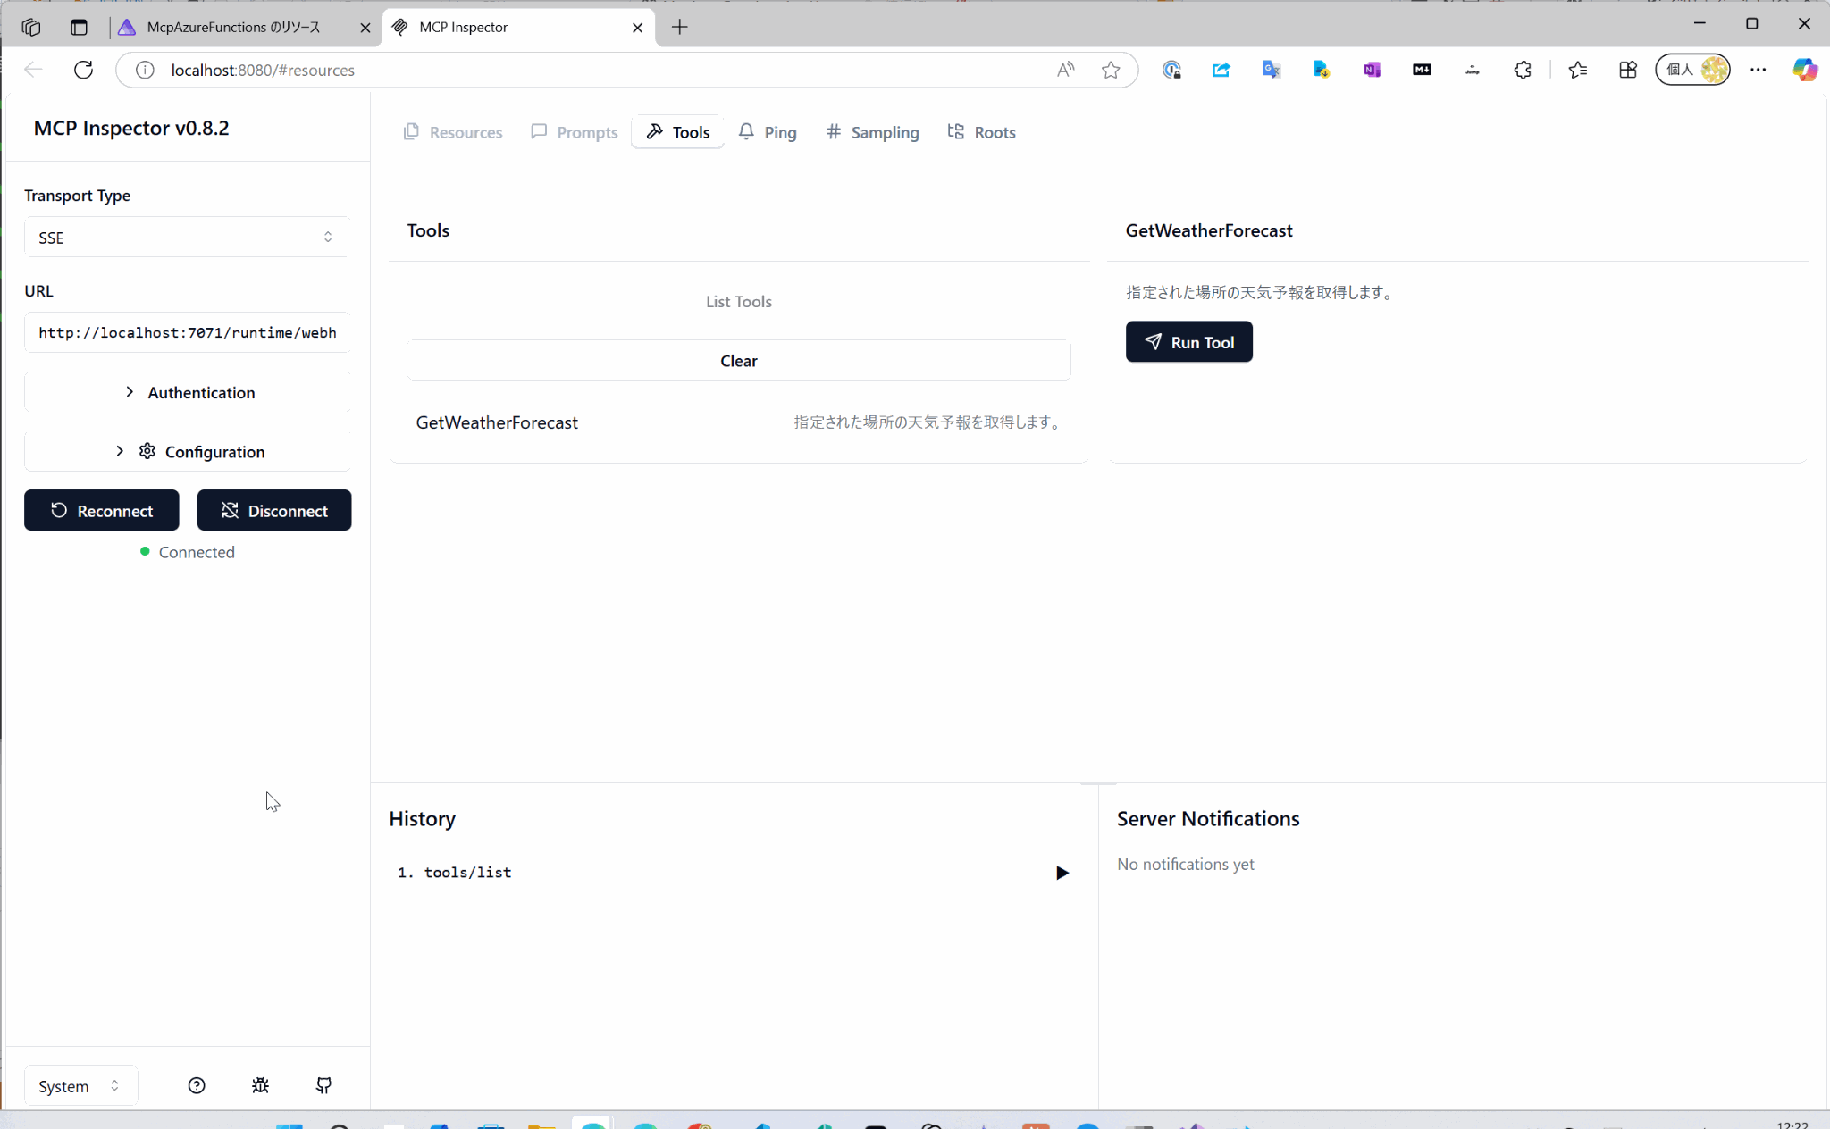Viewport: 1830px width, 1129px height.
Task: Switch to the Roots tab
Action: point(981,132)
